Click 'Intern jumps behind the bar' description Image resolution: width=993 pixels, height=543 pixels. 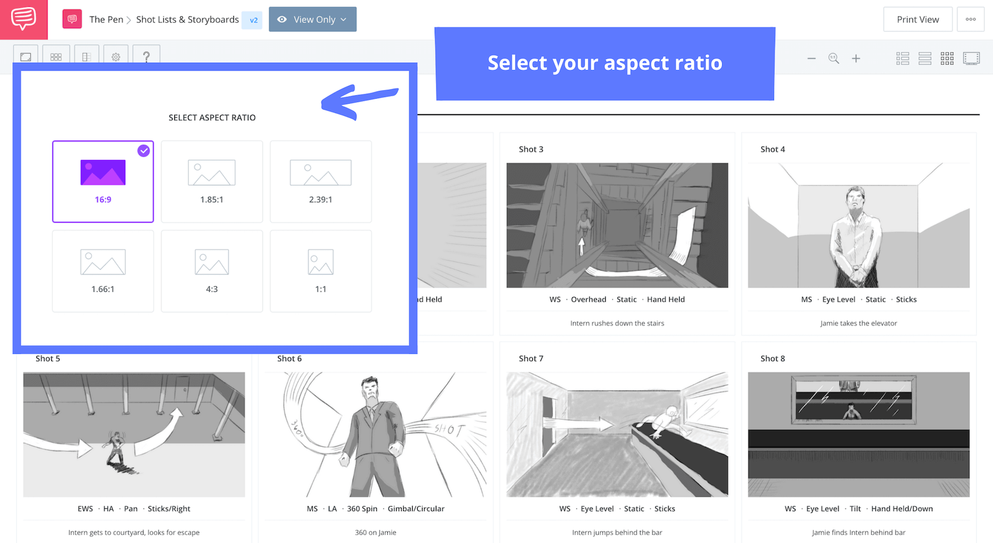[617, 533]
